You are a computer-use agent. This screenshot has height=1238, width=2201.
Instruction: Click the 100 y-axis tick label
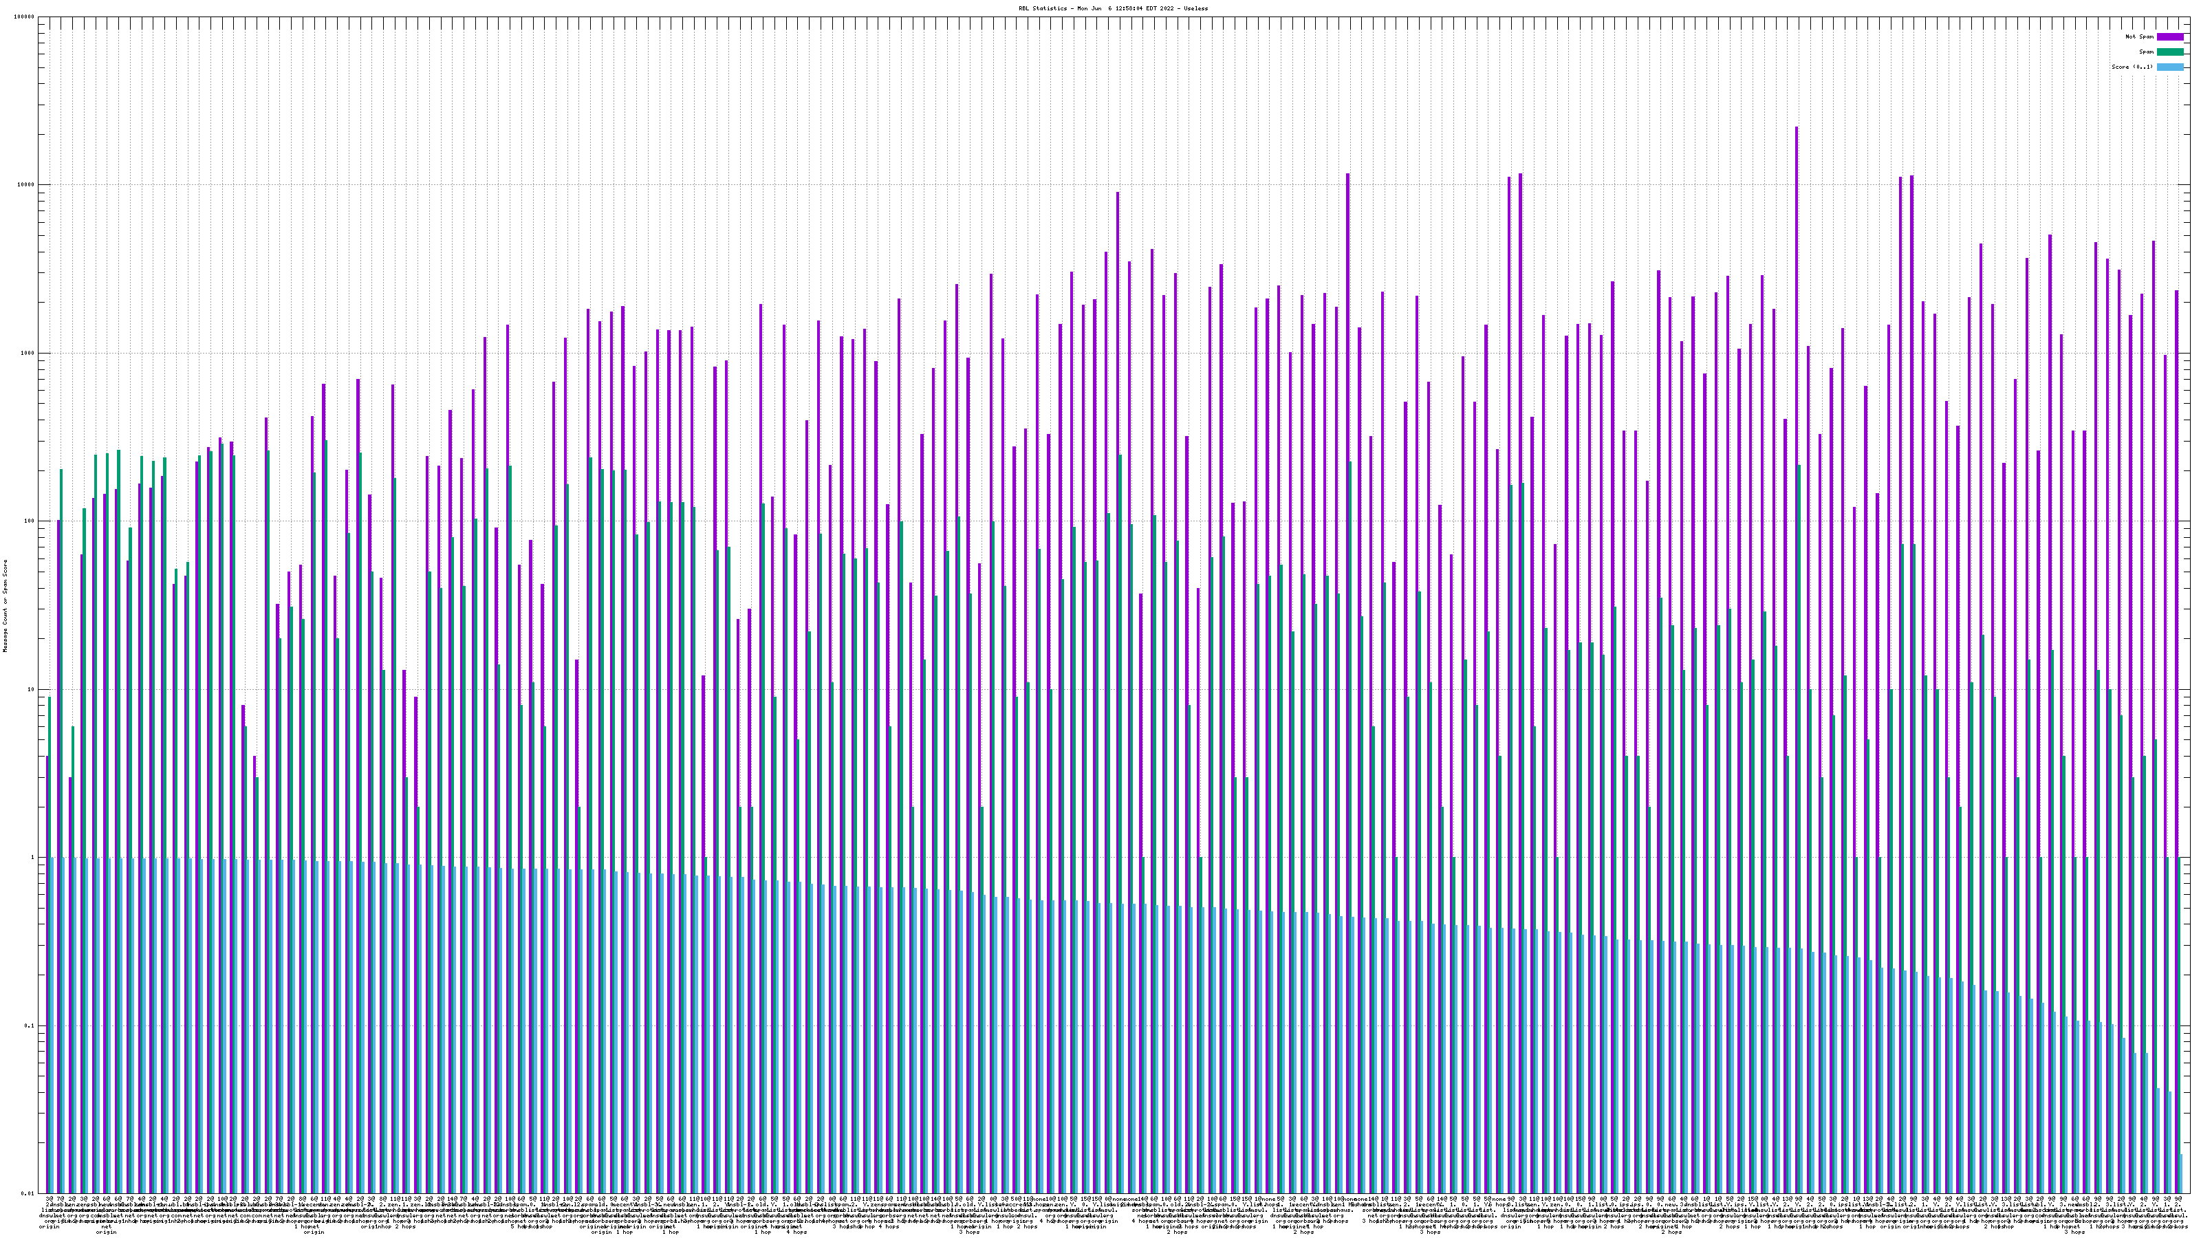(x=29, y=521)
